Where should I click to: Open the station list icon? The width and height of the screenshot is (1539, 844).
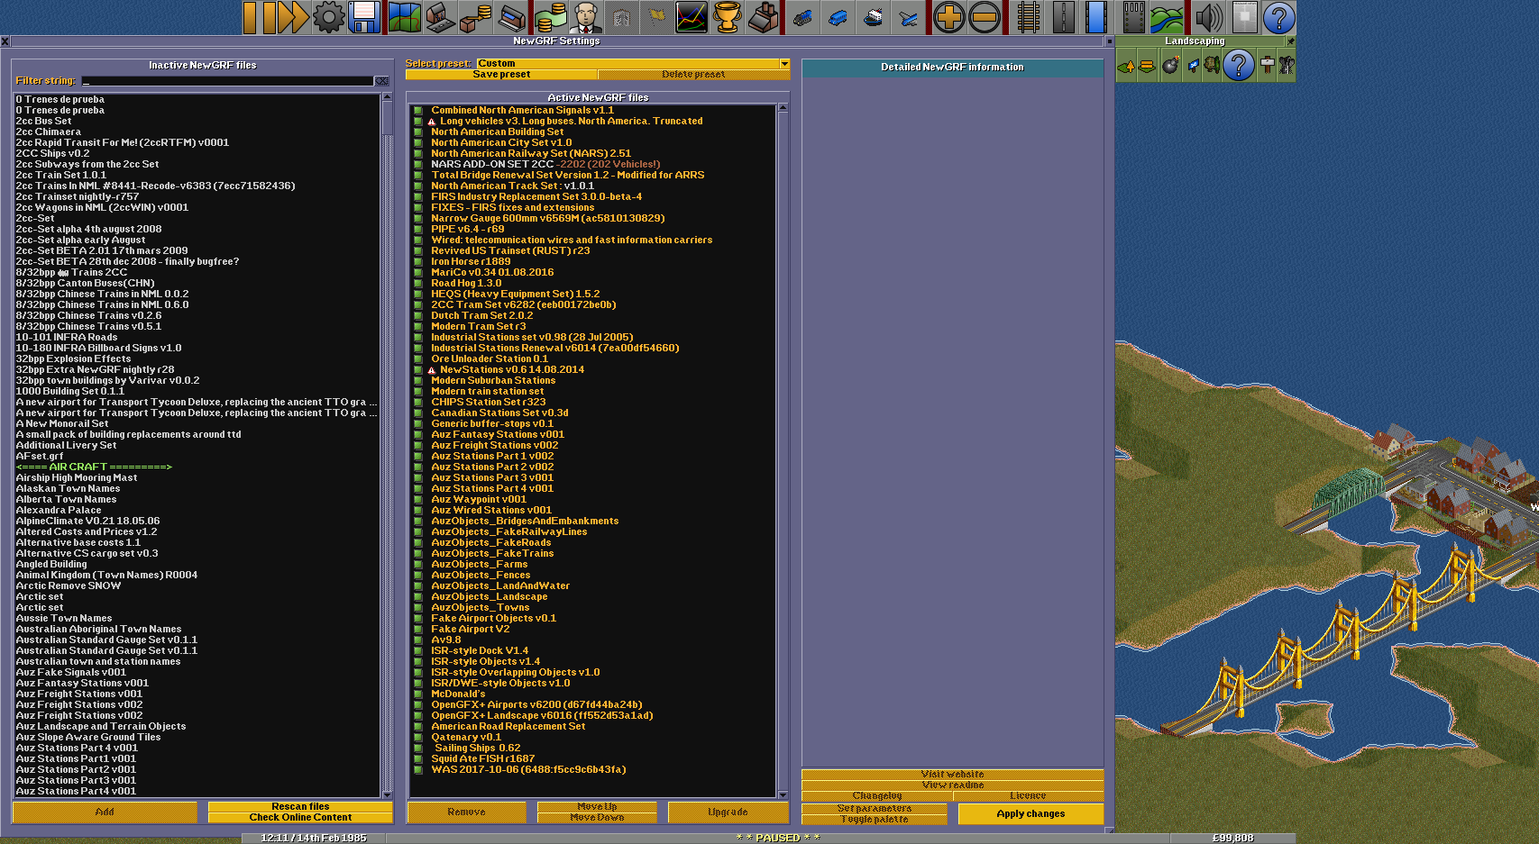pyautogui.click(x=512, y=17)
